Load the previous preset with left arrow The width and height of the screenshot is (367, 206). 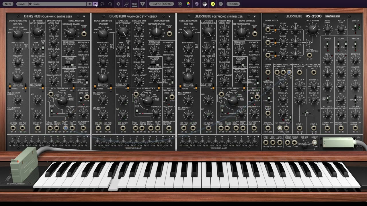[x=89, y=4]
